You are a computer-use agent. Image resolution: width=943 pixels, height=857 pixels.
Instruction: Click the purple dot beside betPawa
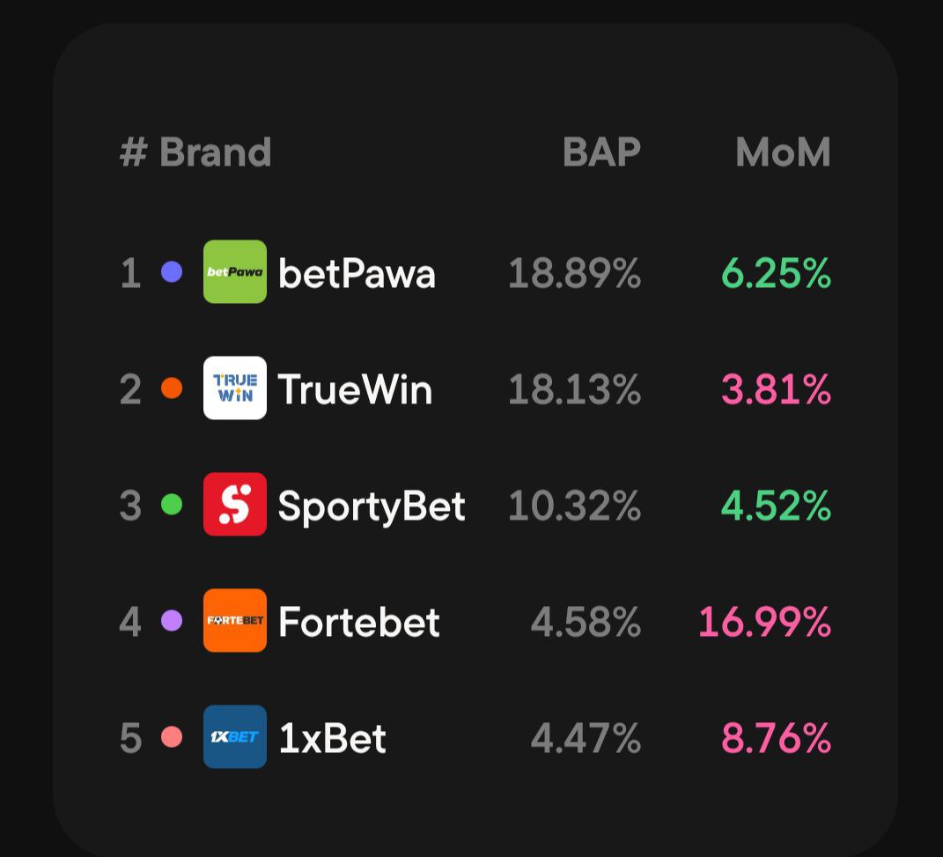tap(172, 271)
